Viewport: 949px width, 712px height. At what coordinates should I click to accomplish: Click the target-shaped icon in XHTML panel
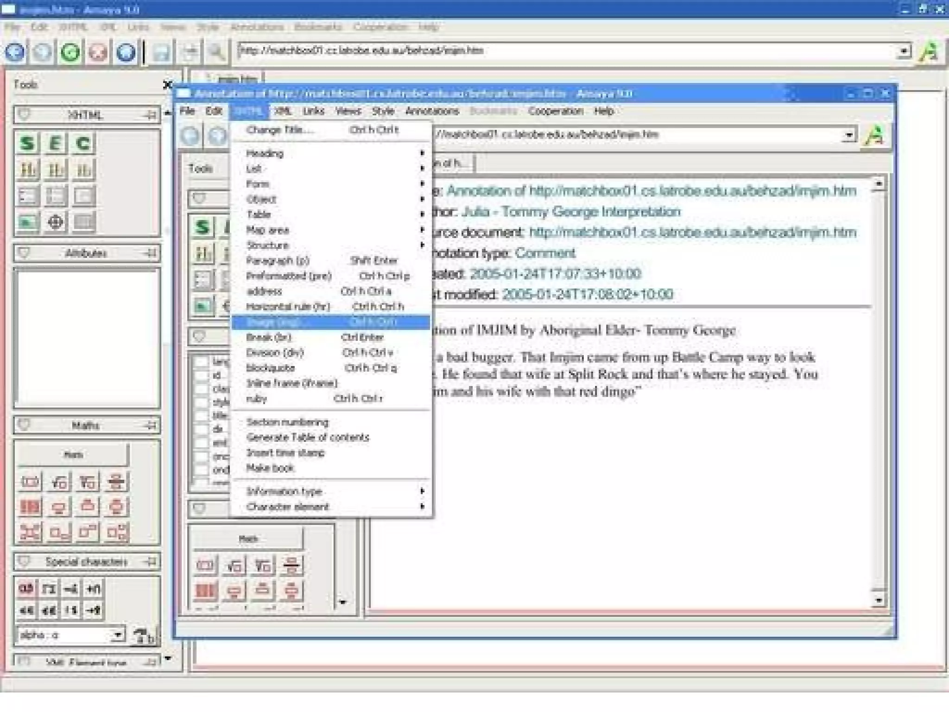pos(56,222)
